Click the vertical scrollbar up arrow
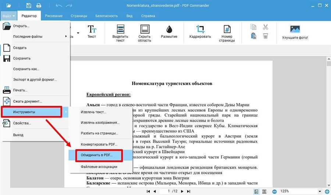331x195 pixels. (x=329, y=59)
